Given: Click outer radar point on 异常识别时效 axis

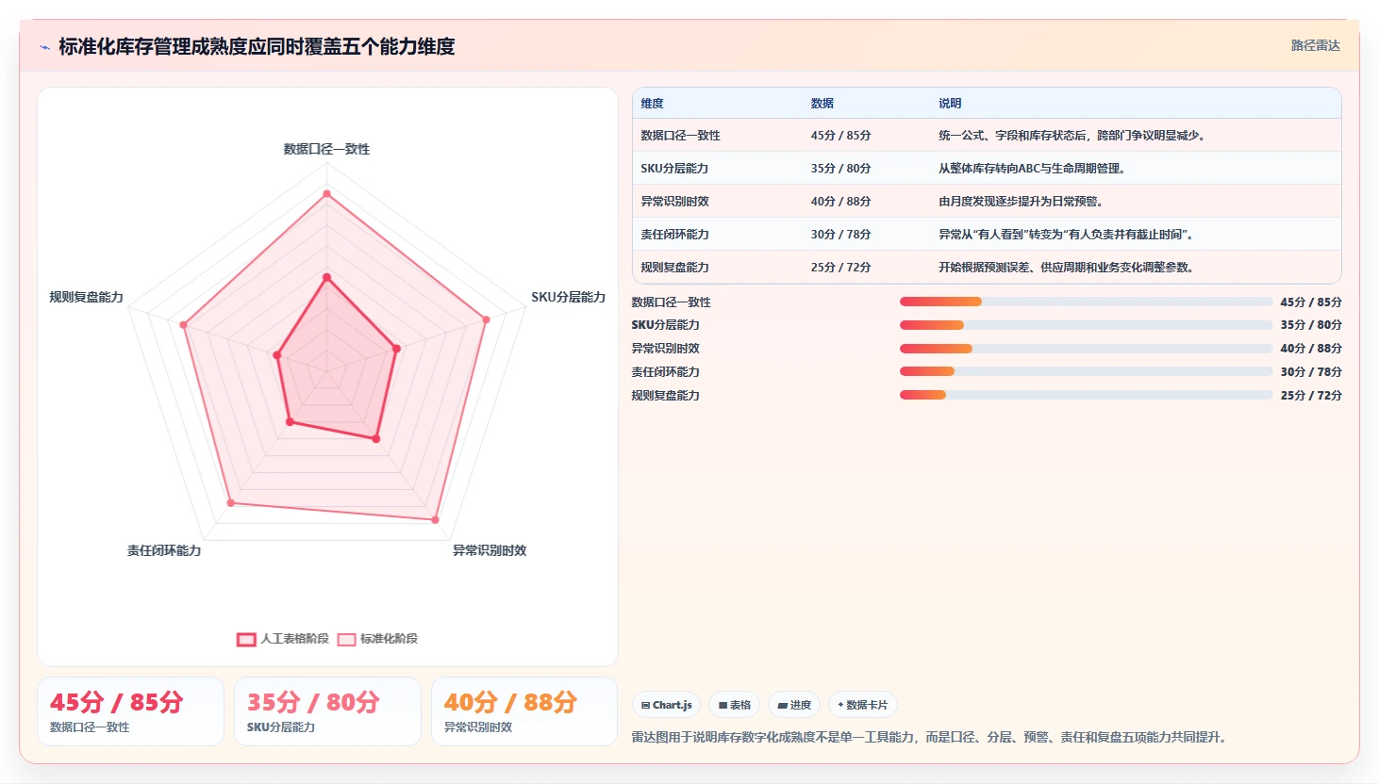Looking at the screenshot, I should (x=436, y=519).
